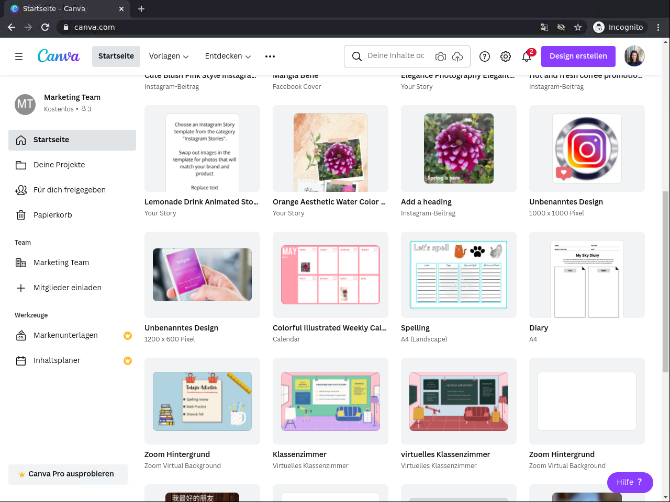Click the Design erstellen button
Viewport: 670px width, 502px height.
point(578,56)
